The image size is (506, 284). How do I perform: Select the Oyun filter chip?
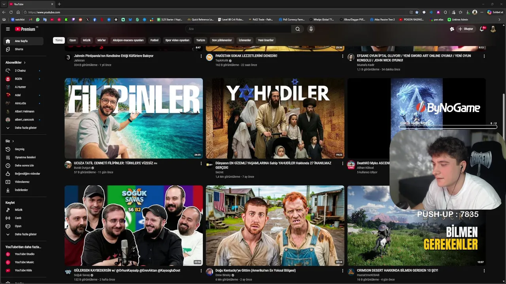pos(73,40)
